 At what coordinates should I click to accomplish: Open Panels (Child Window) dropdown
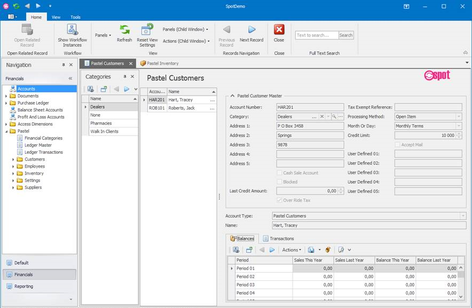pyautogui.click(x=185, y=29)
